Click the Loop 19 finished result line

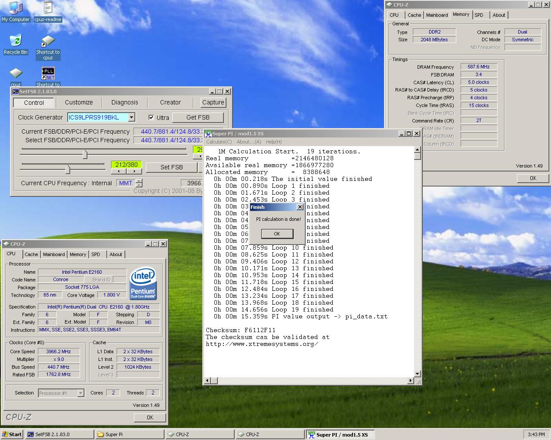point(274,309)
